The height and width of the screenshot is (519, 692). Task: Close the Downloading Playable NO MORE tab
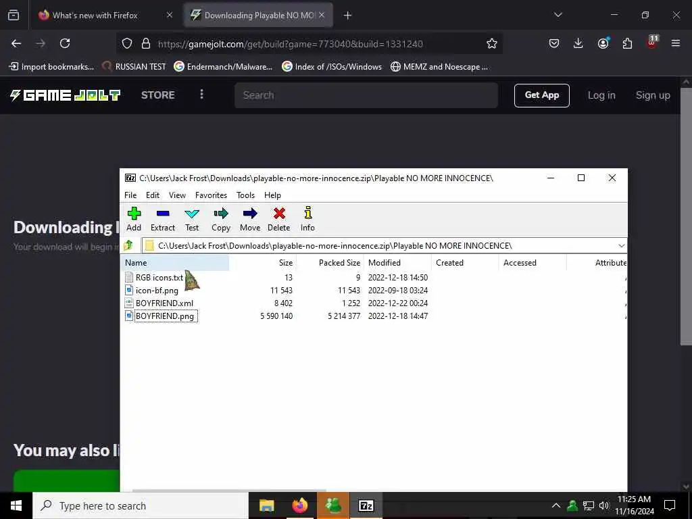point(322,15)
